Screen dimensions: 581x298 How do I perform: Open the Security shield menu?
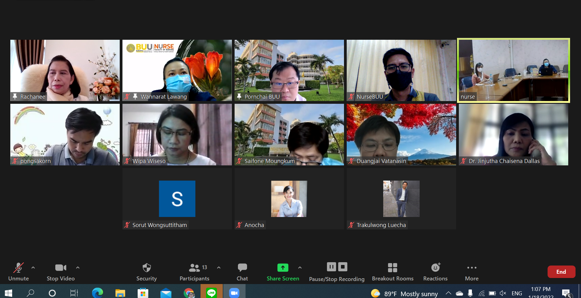[146, 272]
